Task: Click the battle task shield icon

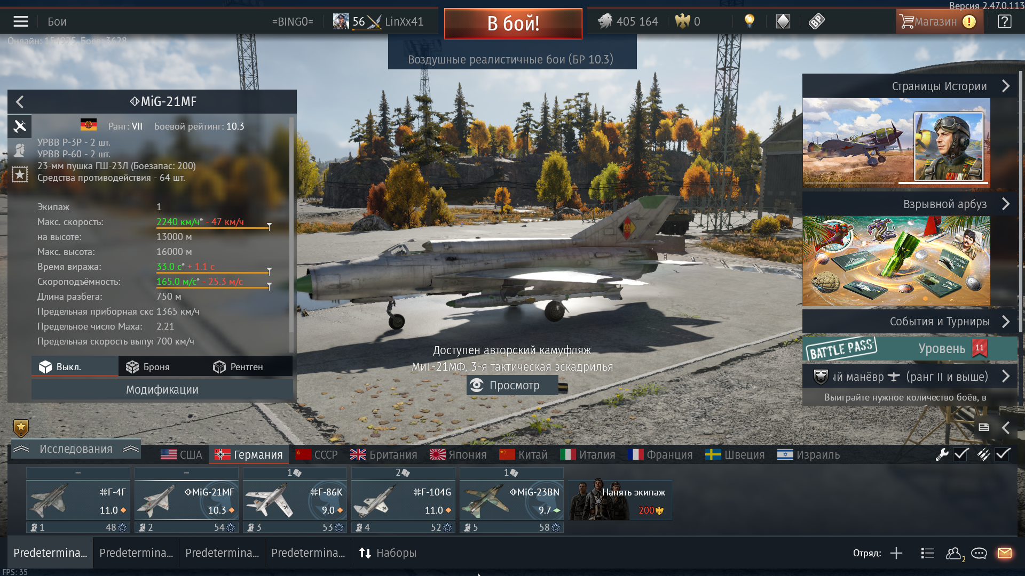Action: tap(821, 377)
